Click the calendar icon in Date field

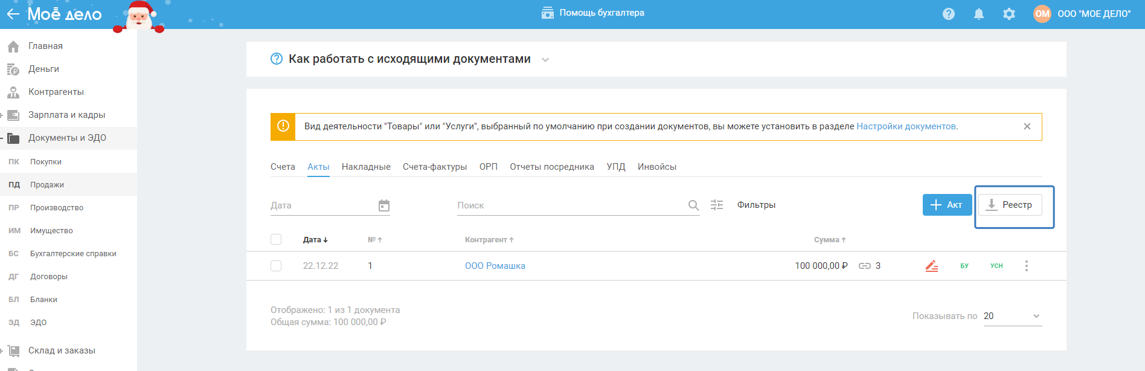[384, 205]
